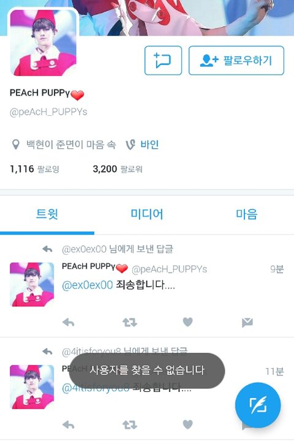
Task: View the large profile picture
Action: (43, 42)
